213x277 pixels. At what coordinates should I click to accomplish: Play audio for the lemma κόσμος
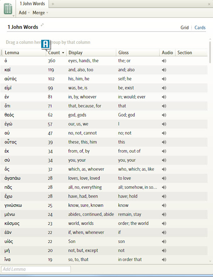point(164,224)
